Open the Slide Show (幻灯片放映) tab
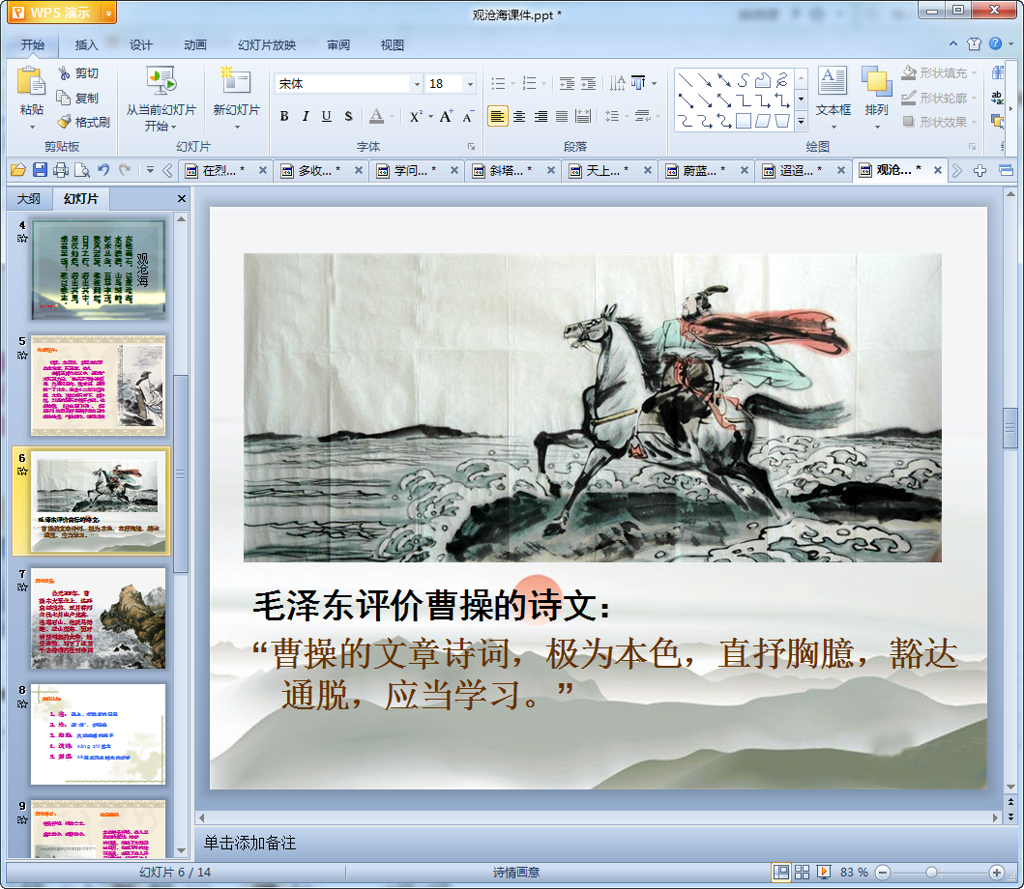Screen dimensions: 1024x889 267,45
